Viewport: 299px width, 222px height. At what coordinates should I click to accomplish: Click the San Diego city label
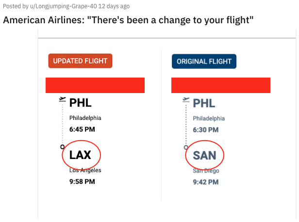pyautogui.click(x=206, y=171)
